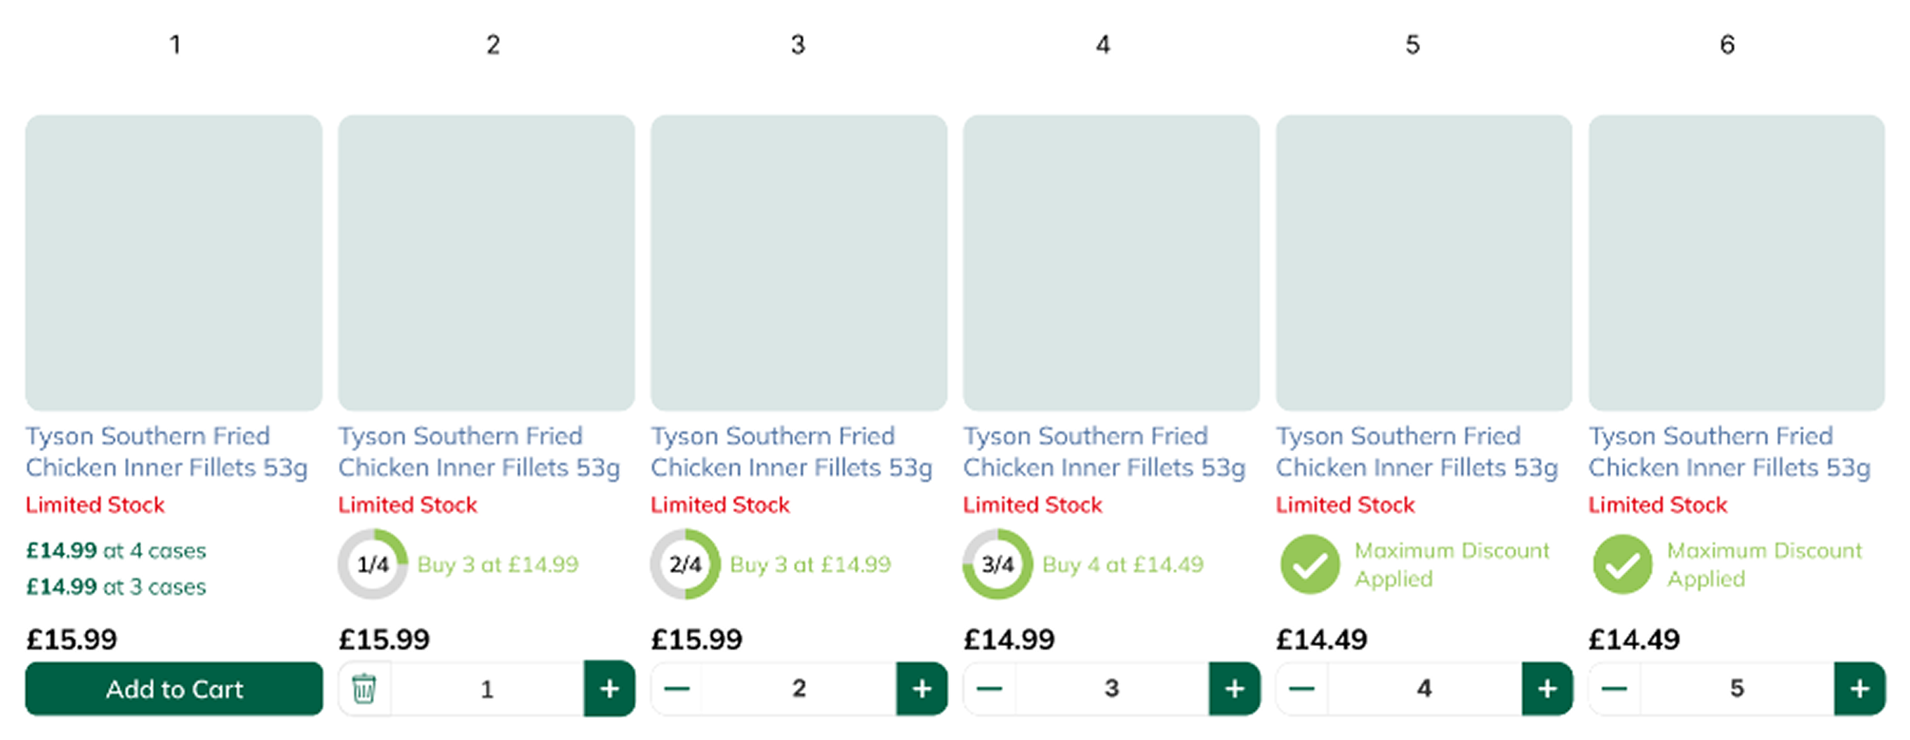1910x740 pixels.
Task: Click the trash icon on quantity 1 card
Action: (364, 689)
